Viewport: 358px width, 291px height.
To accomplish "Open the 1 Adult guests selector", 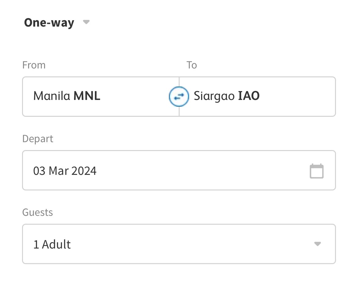I will point(52,245).
